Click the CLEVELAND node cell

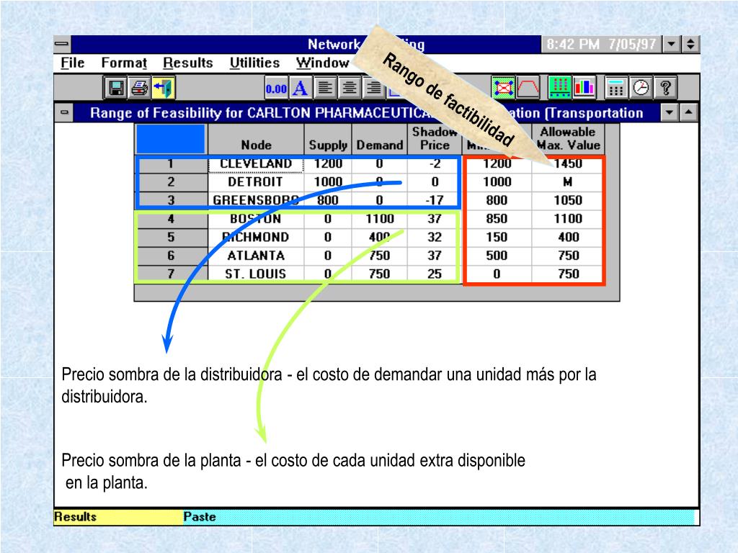point(256,163)
